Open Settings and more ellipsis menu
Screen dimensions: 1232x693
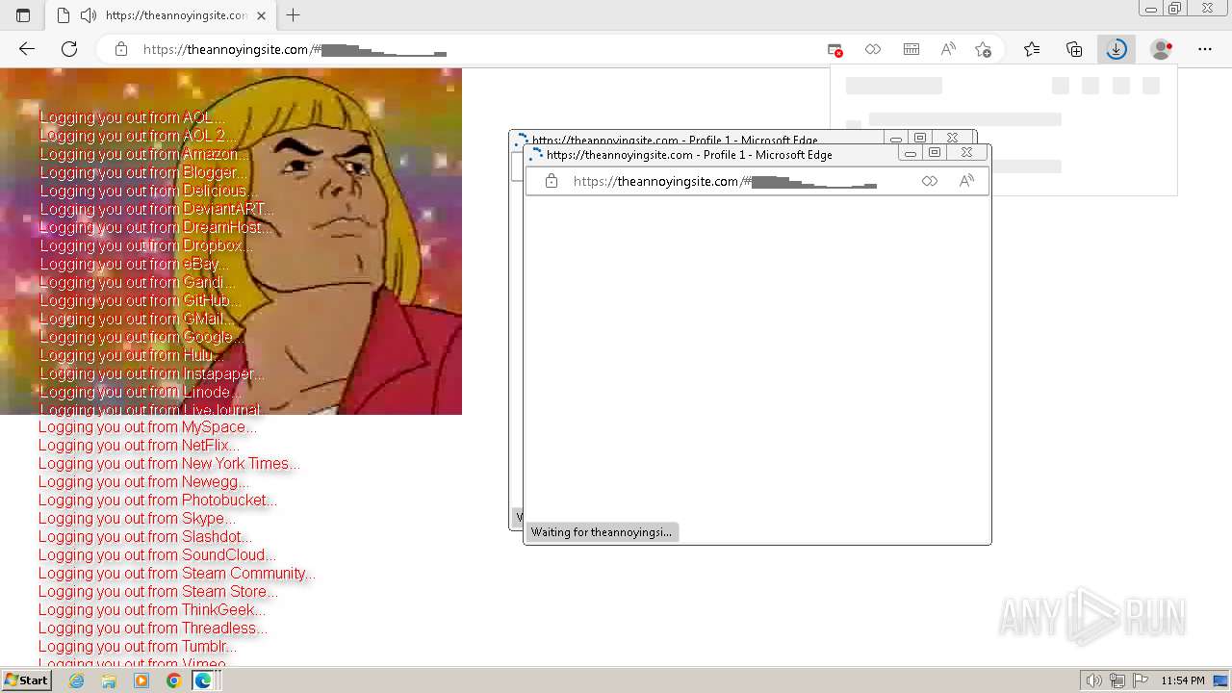1205,49
